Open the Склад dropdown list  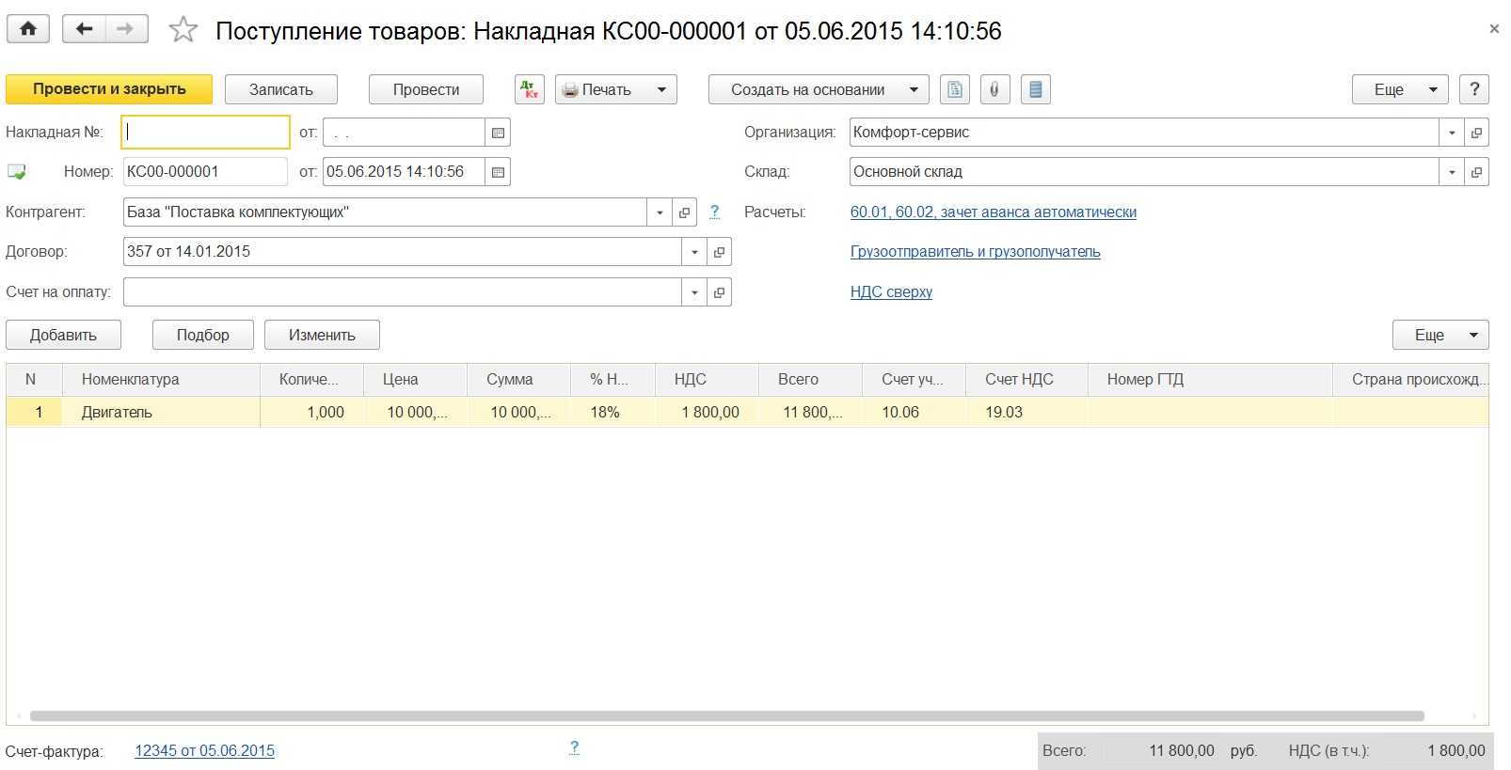(x=1452, y=172)
